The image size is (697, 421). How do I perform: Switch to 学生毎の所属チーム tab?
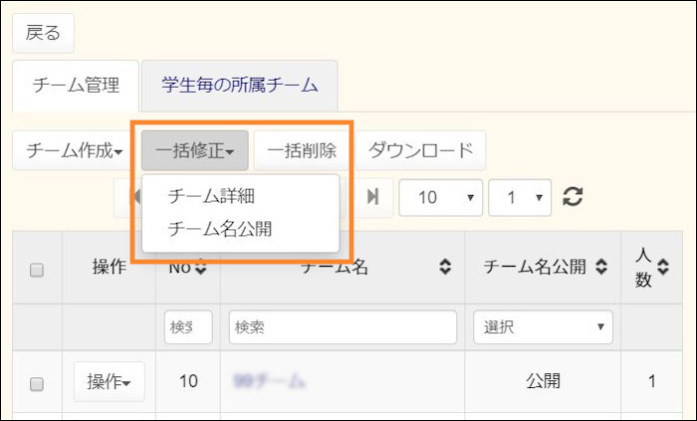239,86
